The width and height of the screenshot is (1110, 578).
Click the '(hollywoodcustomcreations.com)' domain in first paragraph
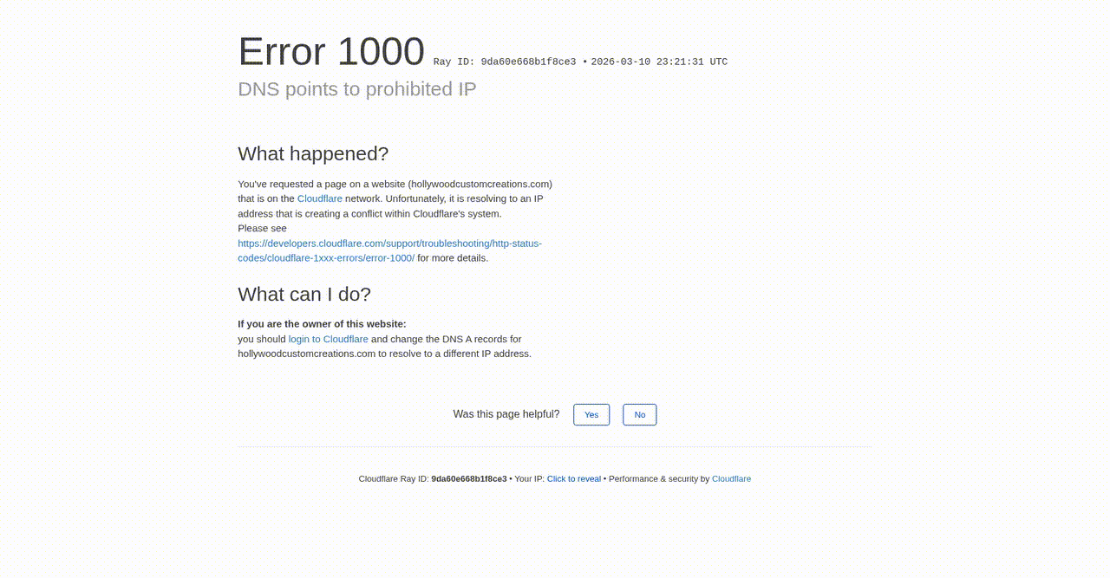[480, 184]
